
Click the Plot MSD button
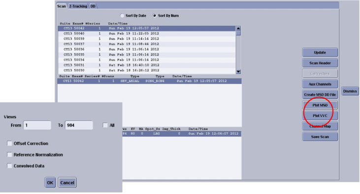click(x=320, y=105)
